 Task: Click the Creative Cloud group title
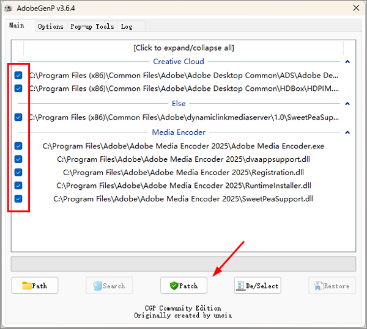pyautogui.click(x=179, y=62)
